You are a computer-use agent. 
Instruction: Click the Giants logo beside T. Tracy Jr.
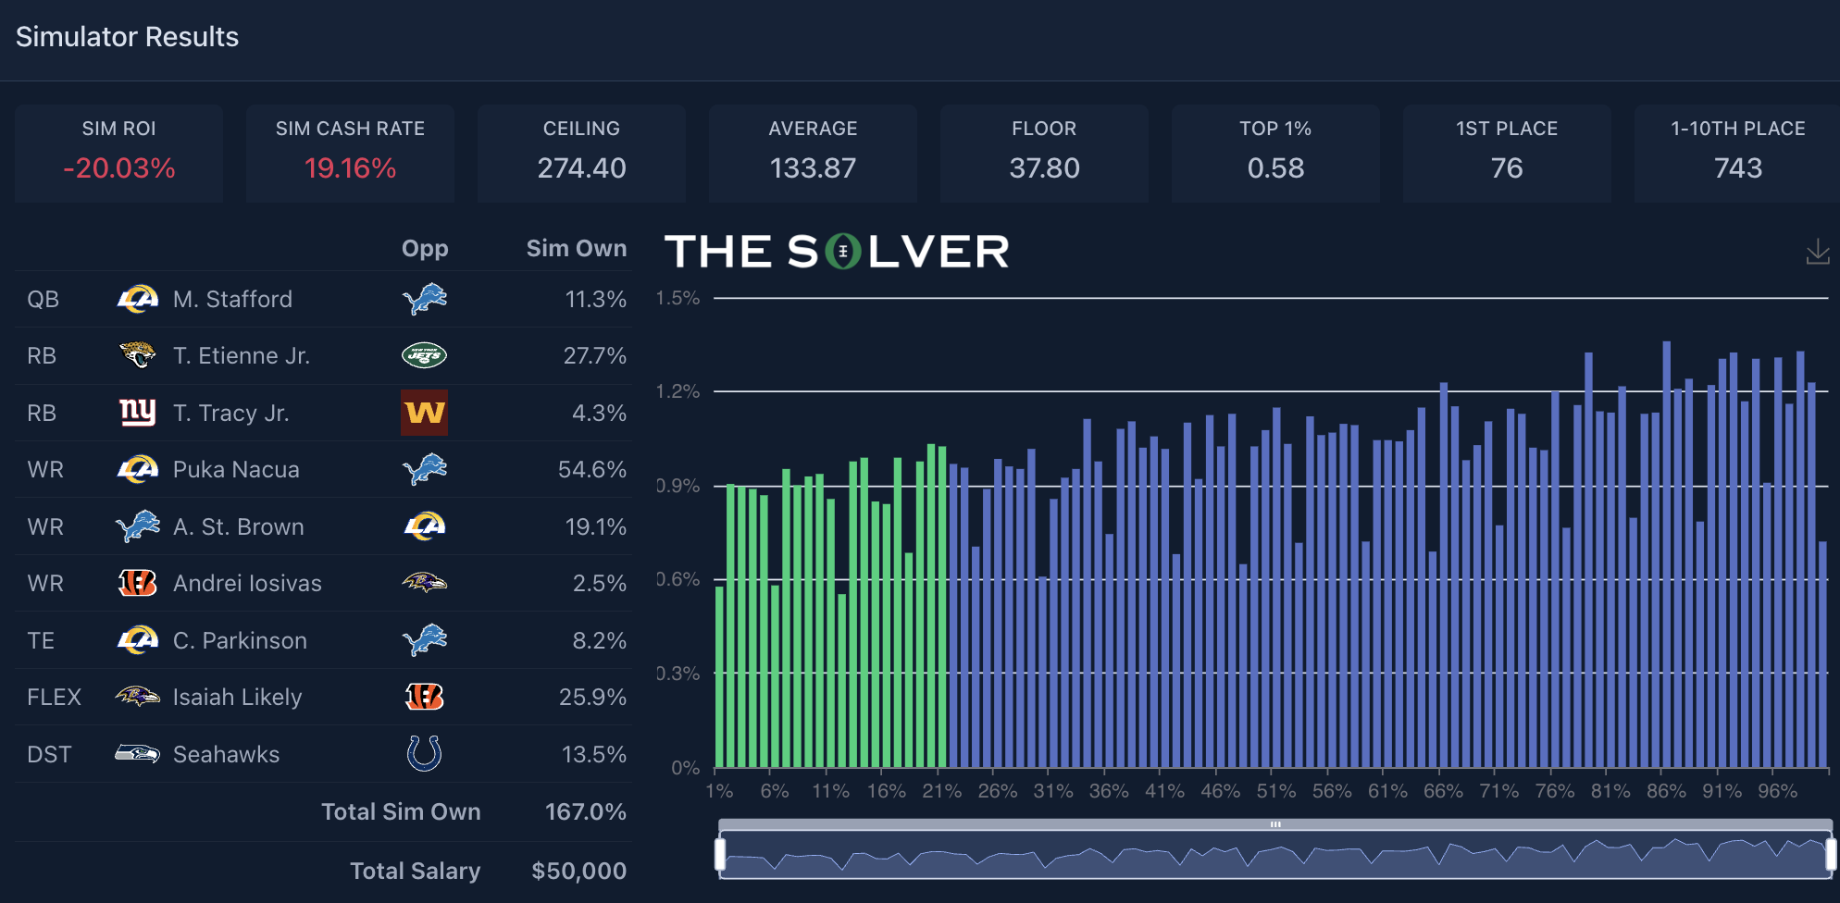tap(137, 413)
